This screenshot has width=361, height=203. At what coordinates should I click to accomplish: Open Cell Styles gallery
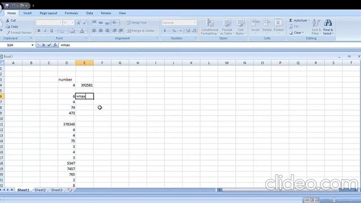[241, 27]
